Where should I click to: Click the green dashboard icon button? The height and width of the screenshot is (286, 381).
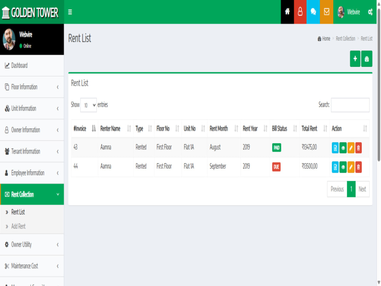tap(367, 59)
